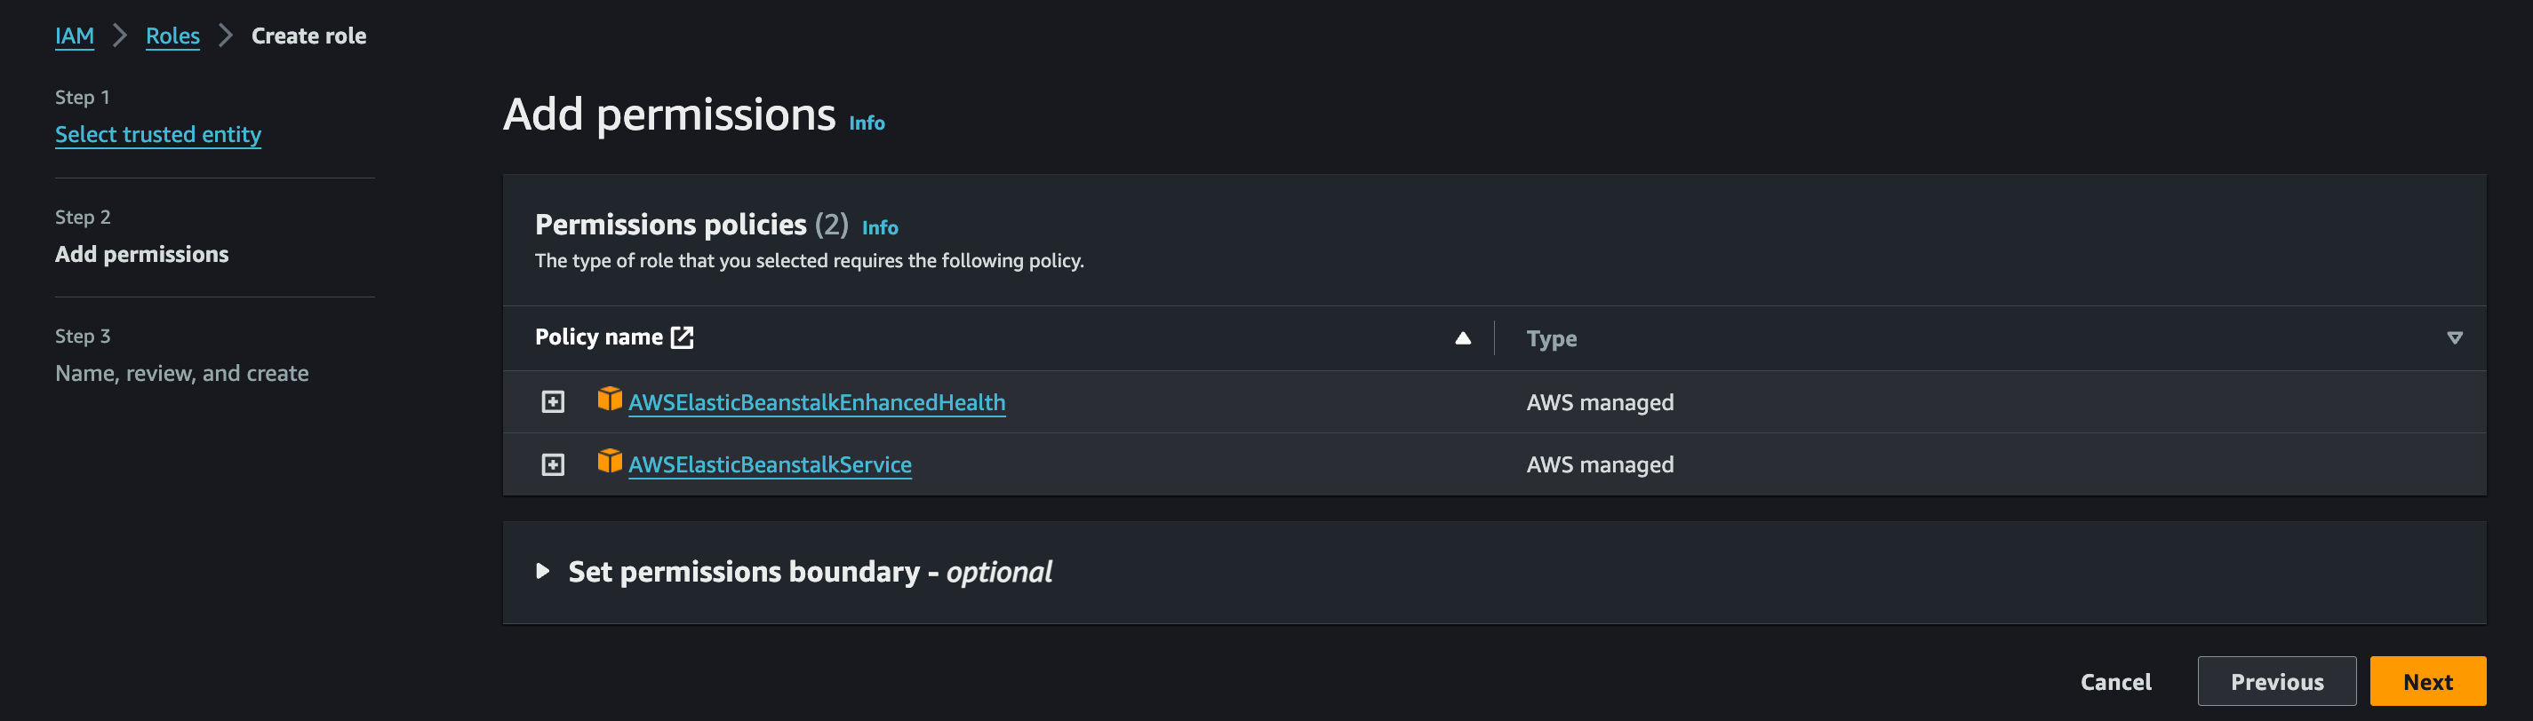Open the AWSElasticBeanstalkService policy link
2533x721 pixels.
pyautogui.click(x=769, y=464)
